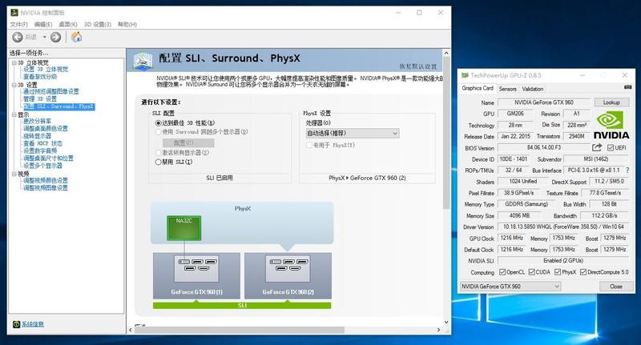Open the 帮助(H) menu

coord(127,25)
